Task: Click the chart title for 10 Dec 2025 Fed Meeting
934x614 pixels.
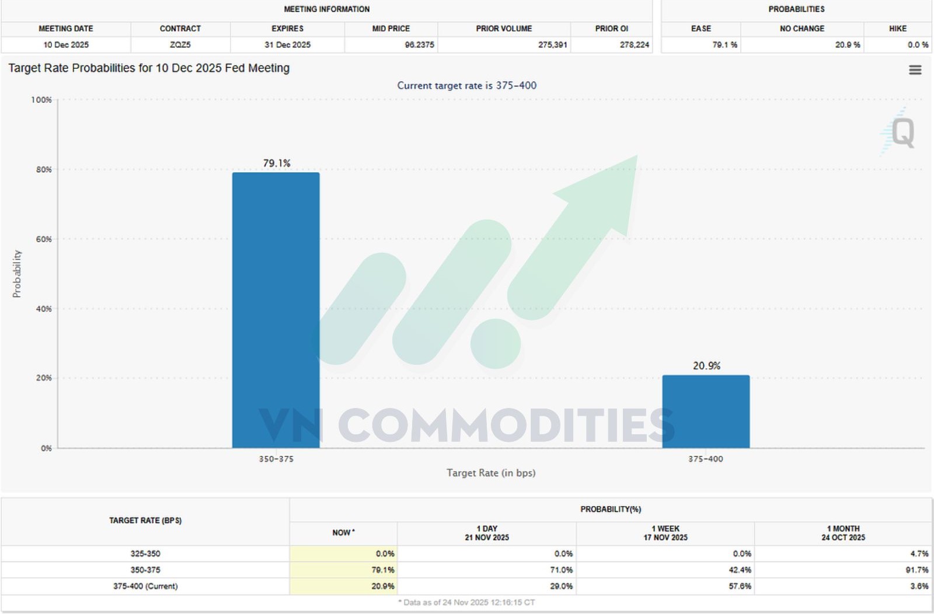Action: 149,68
